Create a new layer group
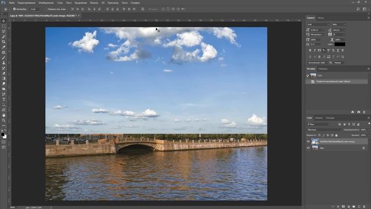Screen dimensions: 371x209 (x=354, y=207)
